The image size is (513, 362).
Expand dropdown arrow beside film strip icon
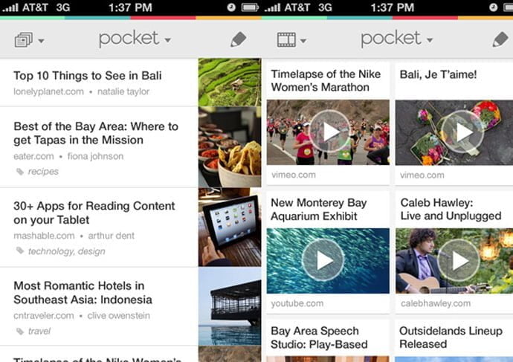303,41
